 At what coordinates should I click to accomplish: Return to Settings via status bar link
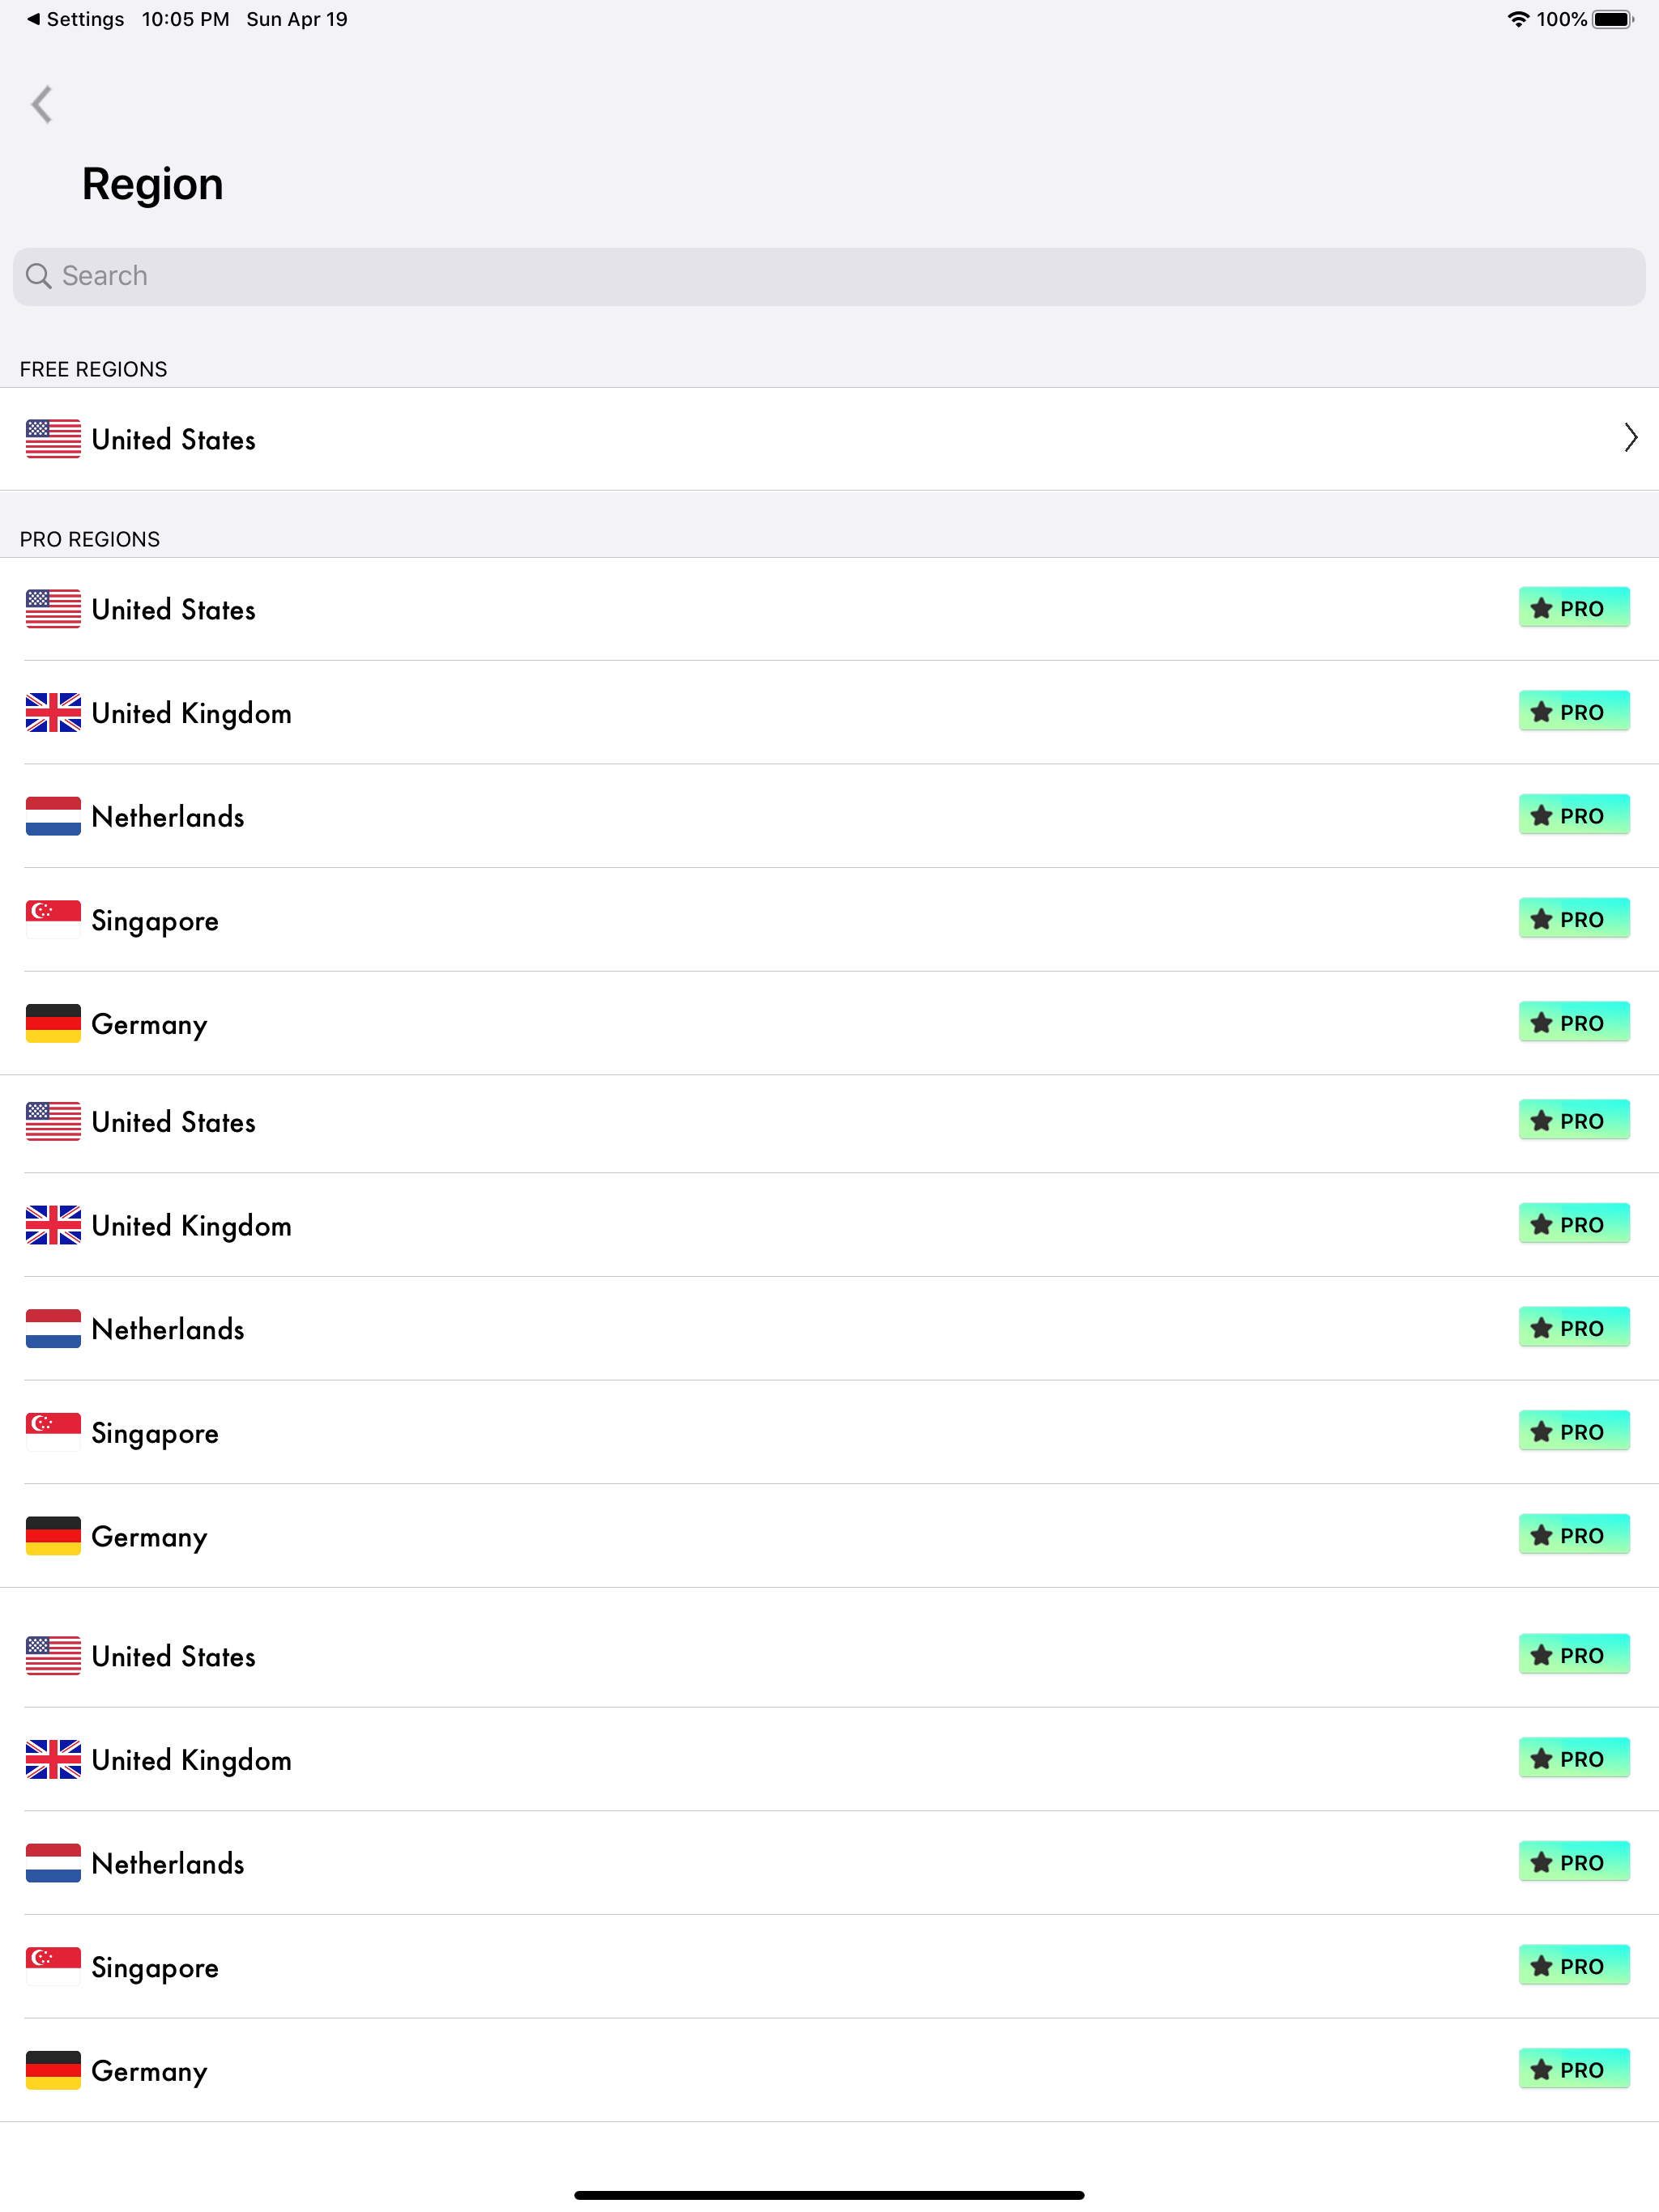tap(75, 18)
